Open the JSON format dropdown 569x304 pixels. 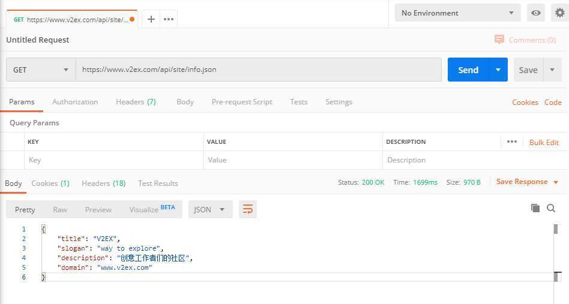[210, 209]
